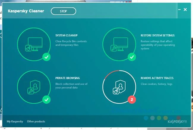Select the REMOVE ACTIVITY TRACES heading
193x130 pixels.
coord(157,78)
